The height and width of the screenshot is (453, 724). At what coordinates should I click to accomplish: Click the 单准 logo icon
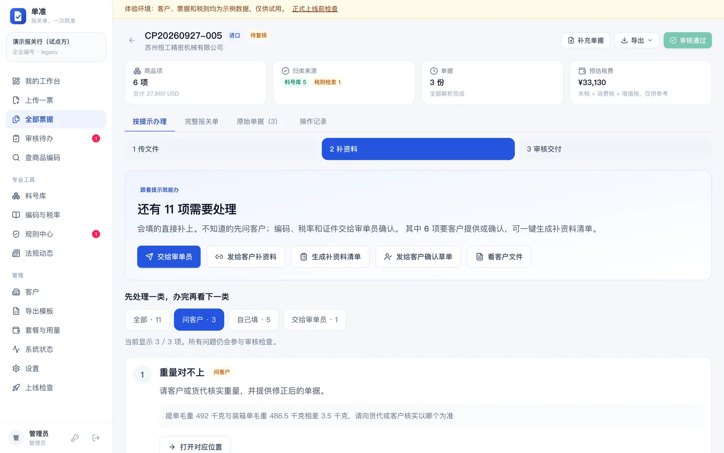point(18,16)
